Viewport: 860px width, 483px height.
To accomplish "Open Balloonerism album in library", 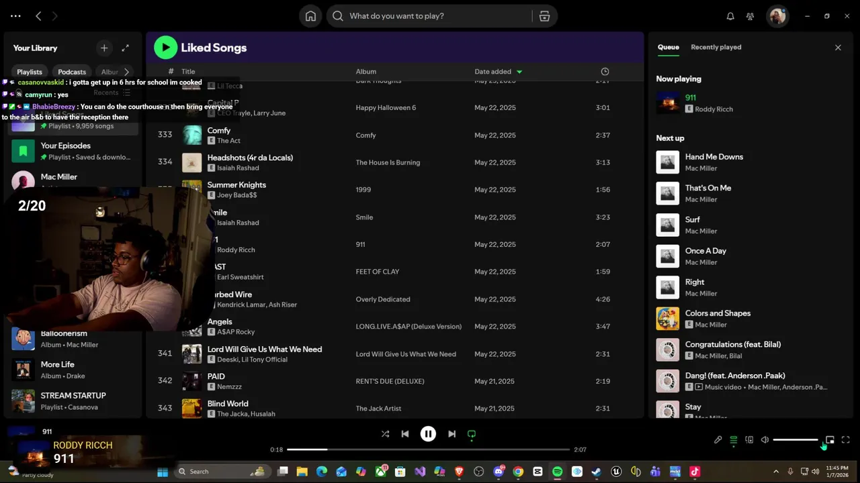I will [x=73, y=339].
